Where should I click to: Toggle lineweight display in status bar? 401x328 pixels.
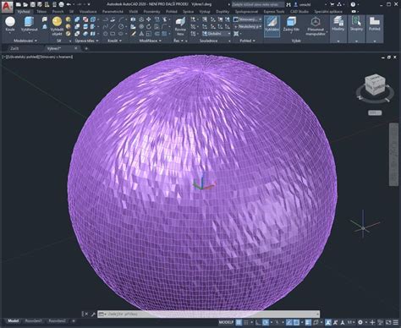pyautogui.click(x=308, y=322)
